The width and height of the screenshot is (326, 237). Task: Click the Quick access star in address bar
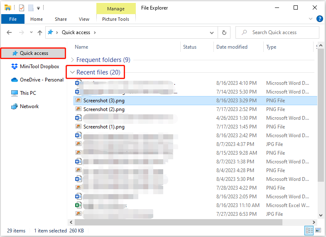click(x=51, y=32)
